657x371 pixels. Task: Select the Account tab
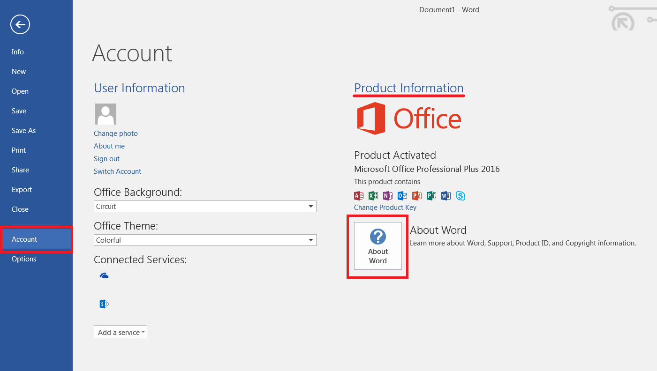[x=36, y=239]
